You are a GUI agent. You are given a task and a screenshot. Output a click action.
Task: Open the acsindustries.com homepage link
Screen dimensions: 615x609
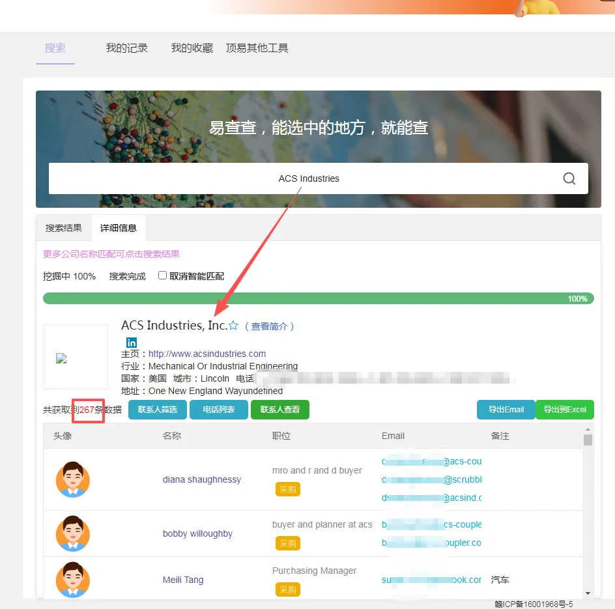click(207, 354)
